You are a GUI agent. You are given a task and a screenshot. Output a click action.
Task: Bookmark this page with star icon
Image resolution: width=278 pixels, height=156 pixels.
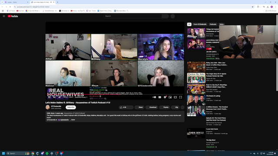[x=252, y=7]
